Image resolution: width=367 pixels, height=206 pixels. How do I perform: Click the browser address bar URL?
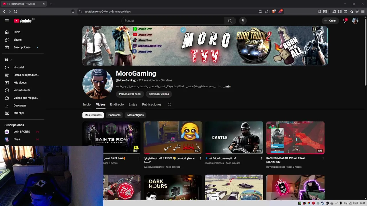[108, 11]
